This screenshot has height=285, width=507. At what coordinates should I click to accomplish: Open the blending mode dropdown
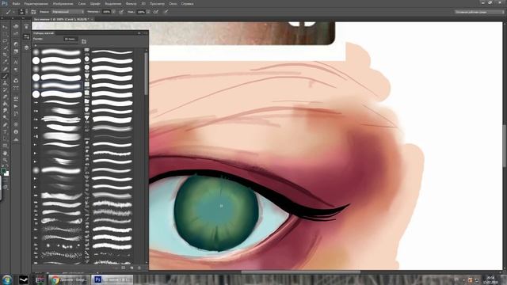[x=68, y=12]
